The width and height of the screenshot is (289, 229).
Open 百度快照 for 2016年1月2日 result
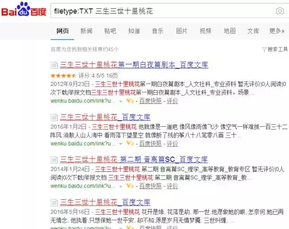[150, 144]
